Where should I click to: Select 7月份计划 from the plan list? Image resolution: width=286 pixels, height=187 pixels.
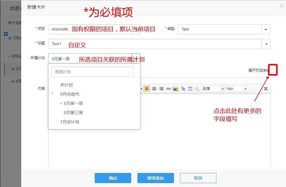tap(70, 122)
